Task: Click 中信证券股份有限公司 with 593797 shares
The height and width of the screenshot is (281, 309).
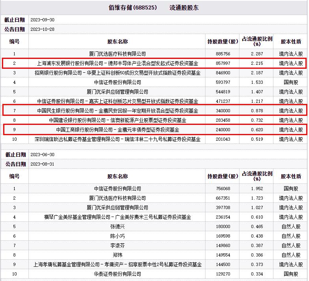Action: pos(117,82)
